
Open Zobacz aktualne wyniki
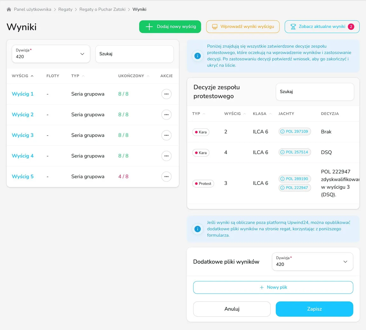click(x=322, y=27)
